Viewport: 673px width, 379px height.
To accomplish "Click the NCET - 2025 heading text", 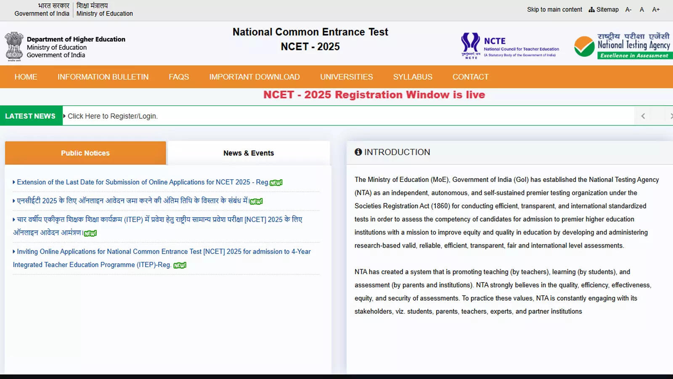I will 310,46.
